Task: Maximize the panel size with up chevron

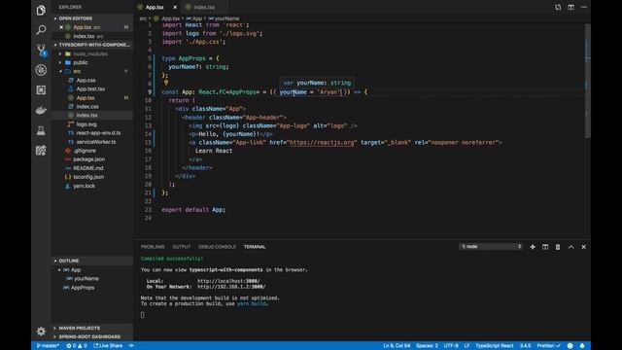Action: (570, 247)
